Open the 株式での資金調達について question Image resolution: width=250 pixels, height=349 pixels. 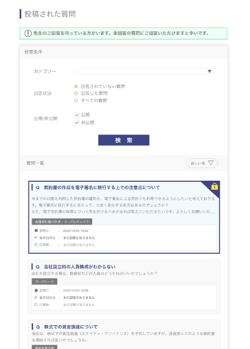click(x=70, y=326)
